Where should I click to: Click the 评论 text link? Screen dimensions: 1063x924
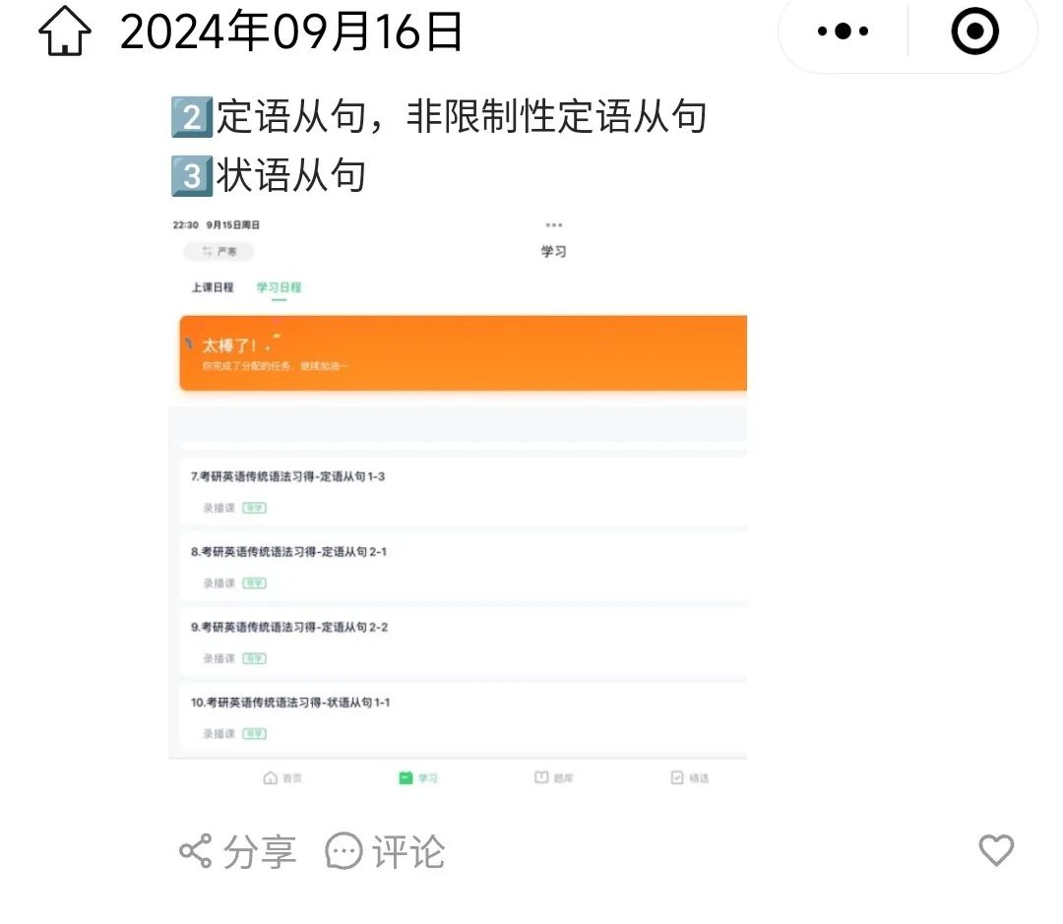pos(408,851)
